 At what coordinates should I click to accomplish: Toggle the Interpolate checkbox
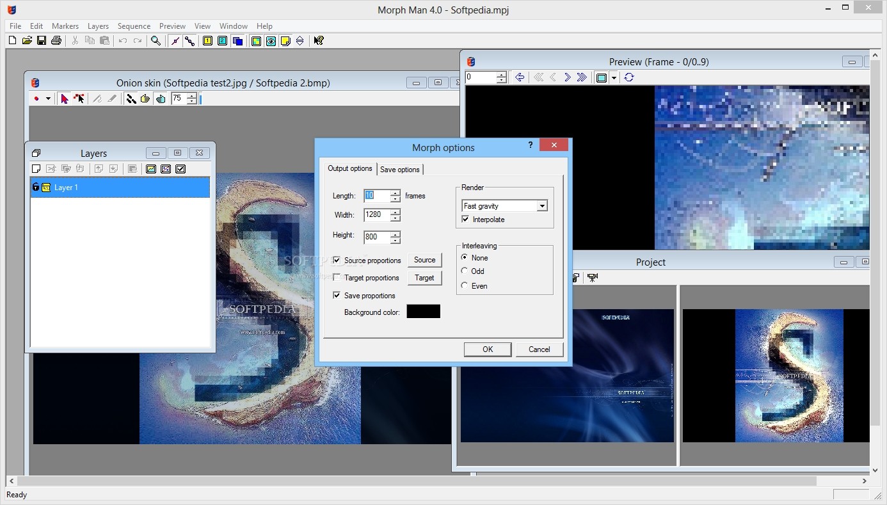coord(465,220)
